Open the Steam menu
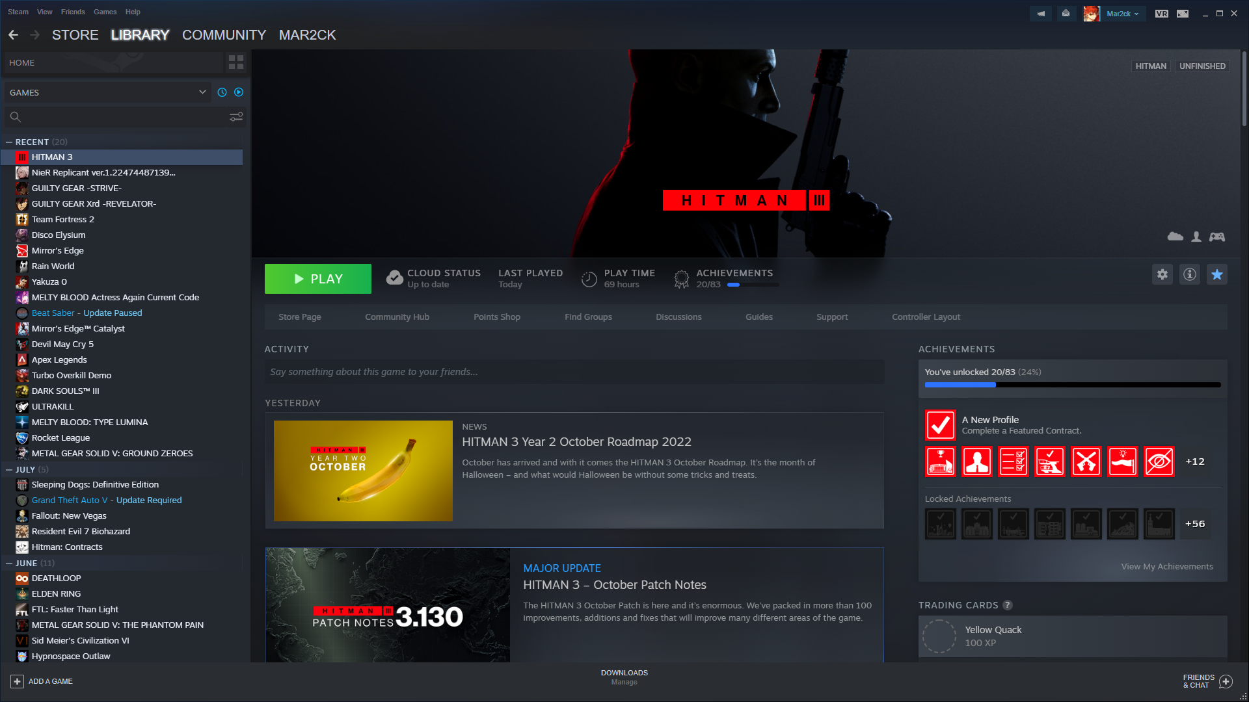This screenshot has width=1249, height=702. point(18,12)
